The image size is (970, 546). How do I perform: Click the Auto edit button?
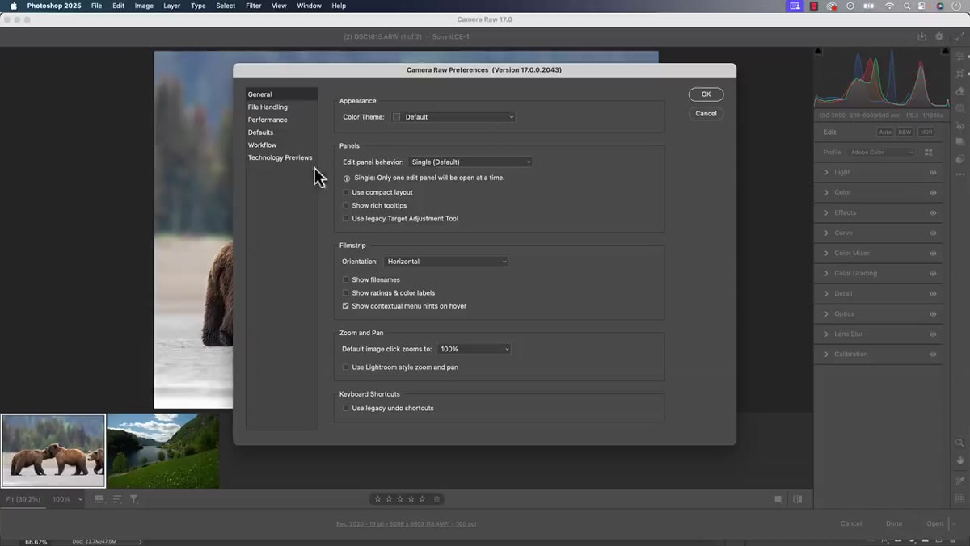(885, 132)
